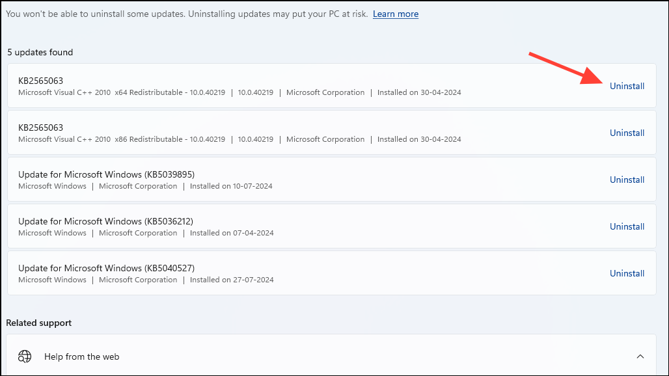Image resolution: width=669 pixels, height=376 pixels.
Task: Collapse the Help from the web section
Action: 640,356
